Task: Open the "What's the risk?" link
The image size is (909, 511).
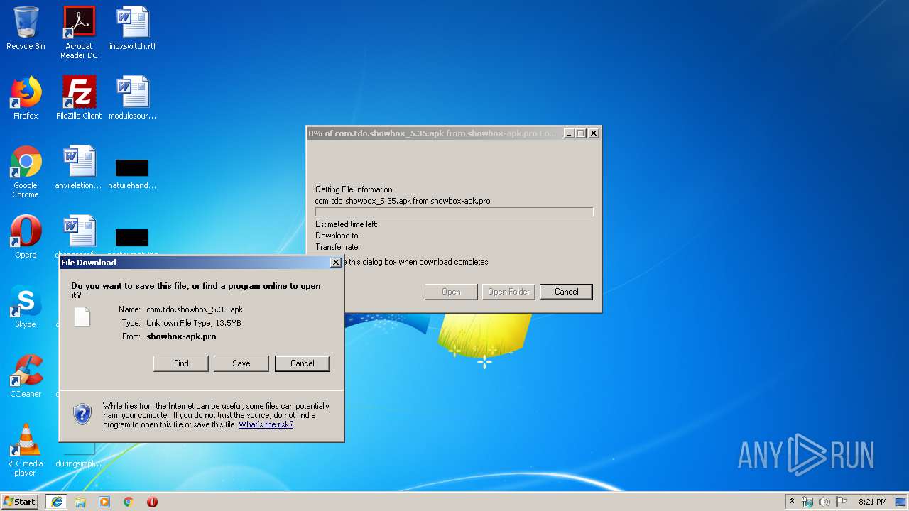Action: [266, 424]
